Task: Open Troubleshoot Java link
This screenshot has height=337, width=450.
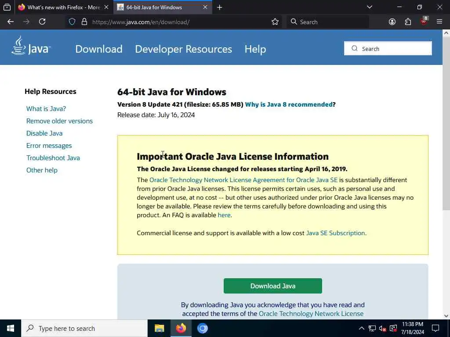Action: point(53,158)
